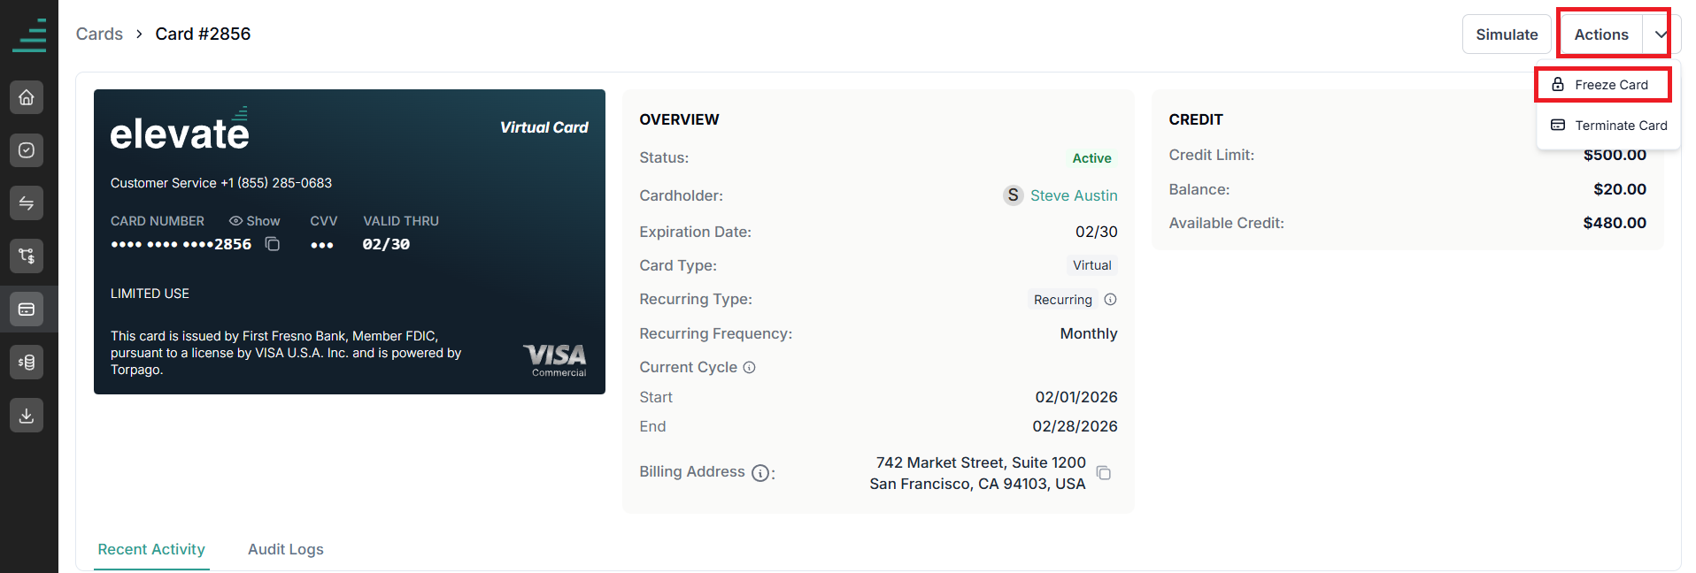
Task: Copy the card number ending 2856
Action: pyautogui.click(x=273, y=244)
